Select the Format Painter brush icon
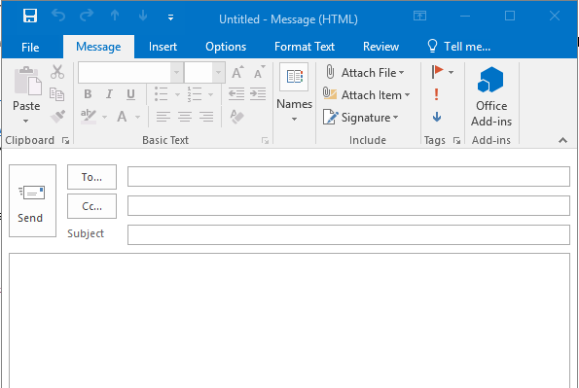579x388 pixels. pyautogui.click(x=57, y=117)
